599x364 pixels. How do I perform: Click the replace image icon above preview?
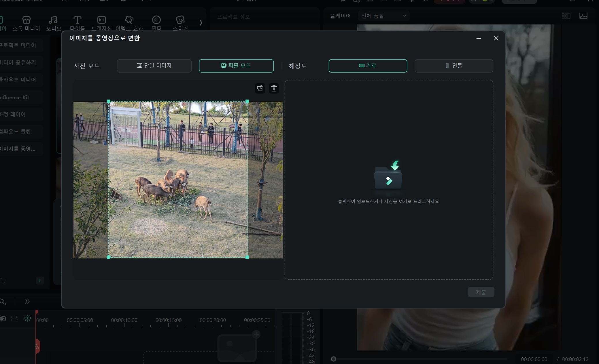click(x=260, y=88)
